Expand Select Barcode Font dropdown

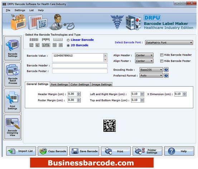coord(169,43)
